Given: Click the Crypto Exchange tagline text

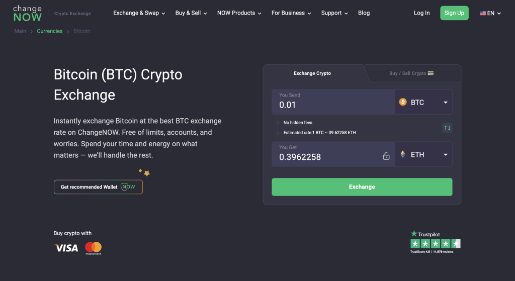Looking at the screenshot, I should [72, 14].
